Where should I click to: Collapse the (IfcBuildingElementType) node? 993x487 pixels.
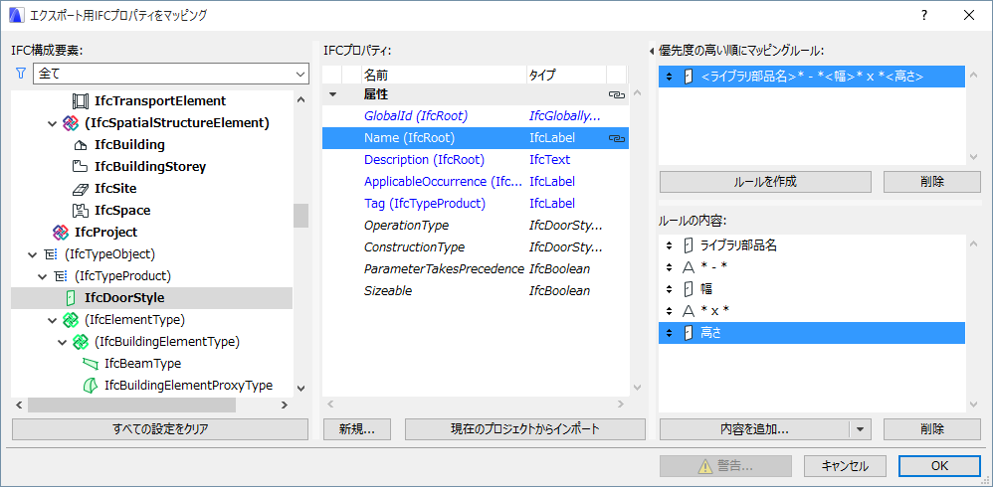pyautogui.click(x=63, y=342)
